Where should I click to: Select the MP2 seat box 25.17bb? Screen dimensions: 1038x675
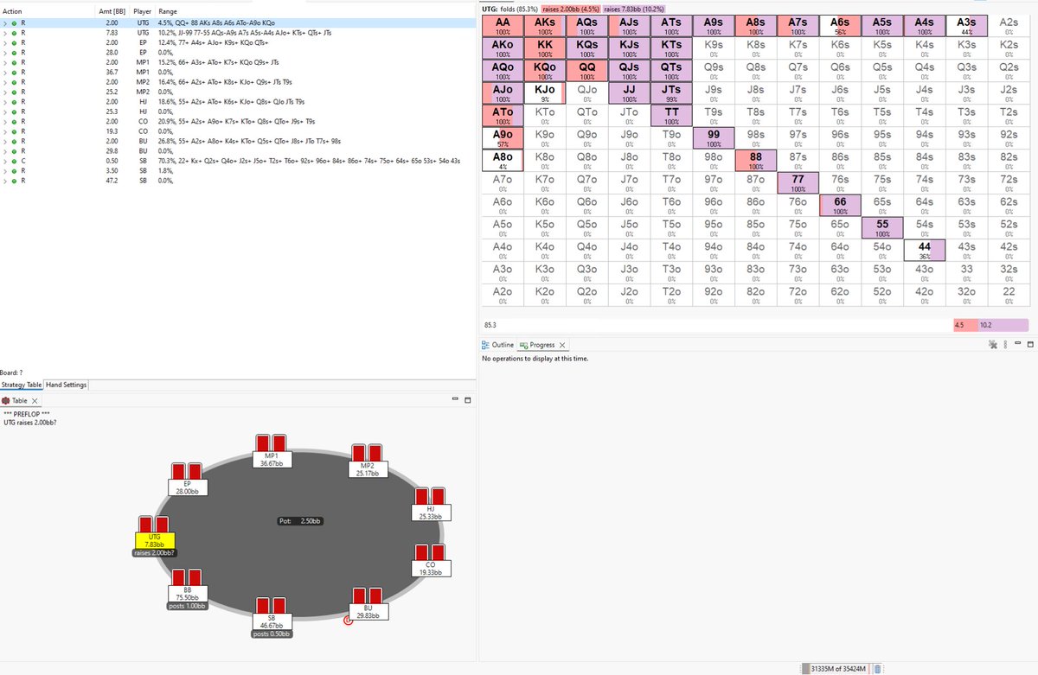[x=367, y=471]
